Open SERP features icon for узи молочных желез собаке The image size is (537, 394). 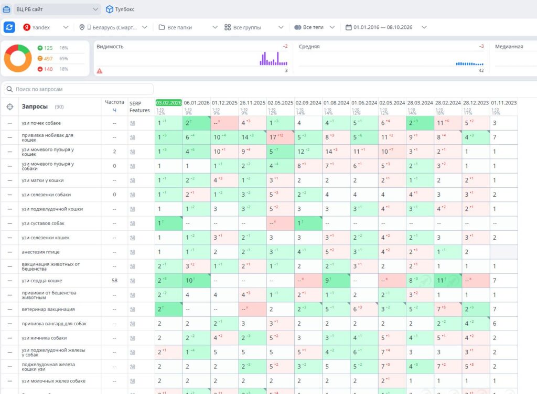pos(133,381)
